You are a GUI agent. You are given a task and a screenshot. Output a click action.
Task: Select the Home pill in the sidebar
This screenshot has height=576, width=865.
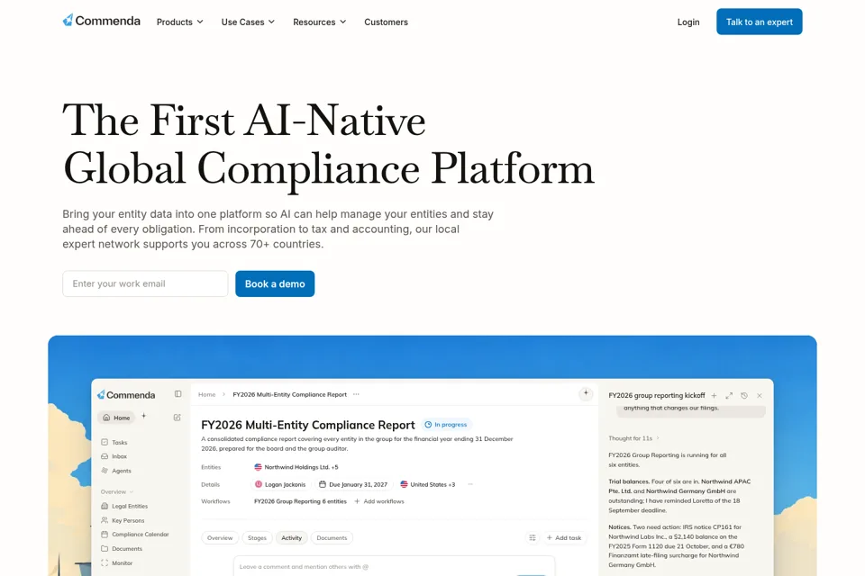(x=116, y=418)
